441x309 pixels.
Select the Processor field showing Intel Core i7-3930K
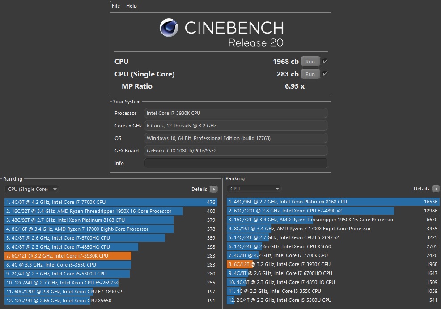[x=236, y=113]
